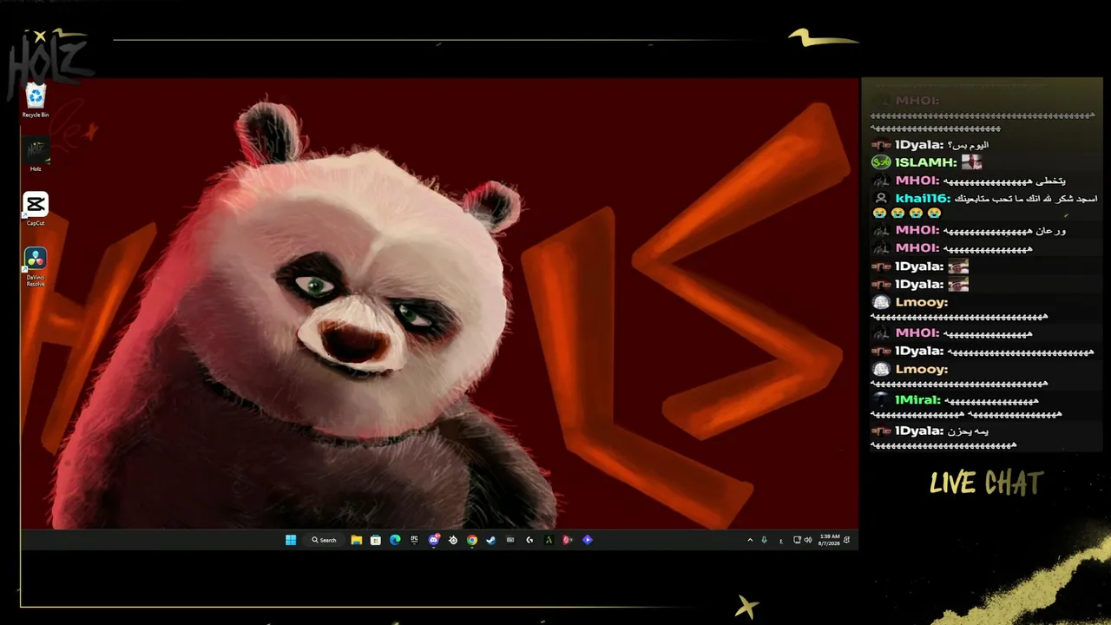The height and width of the screenshot is (625, 1111).
Task: Open the Recycle Bin desktop icon
Action: [36, 101]
